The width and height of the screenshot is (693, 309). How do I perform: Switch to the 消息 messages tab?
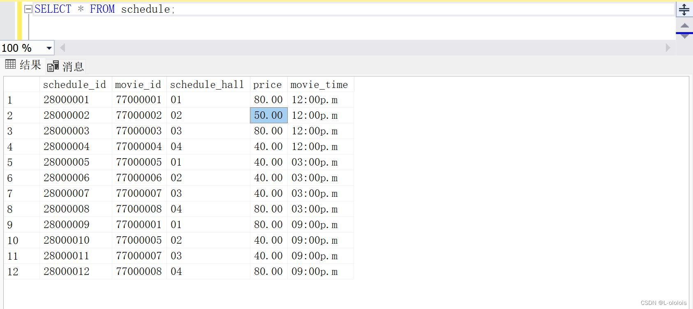pos(65,66)
